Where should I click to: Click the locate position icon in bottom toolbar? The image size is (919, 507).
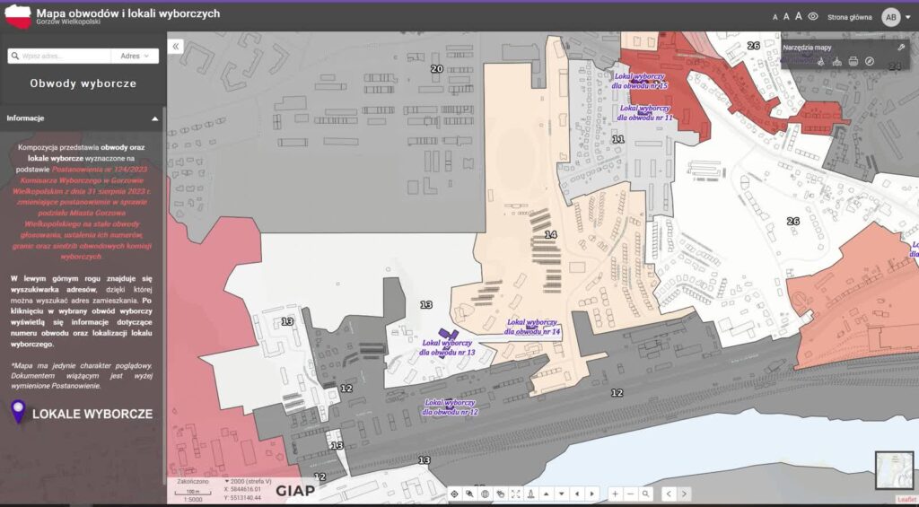point(454,494)
